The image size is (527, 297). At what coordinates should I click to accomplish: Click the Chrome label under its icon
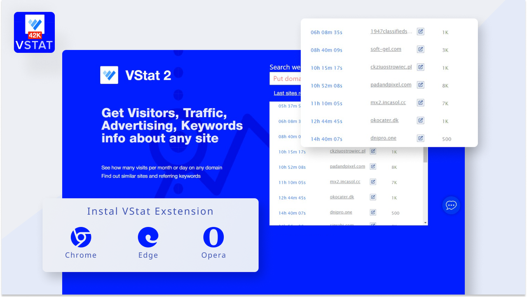tap(81, 255)
